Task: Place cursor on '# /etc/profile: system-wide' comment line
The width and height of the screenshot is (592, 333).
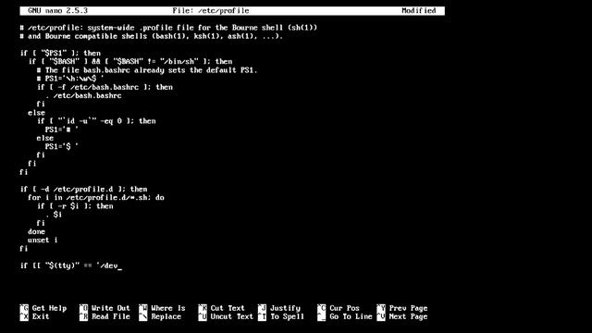Action: click(x=168, y=28)
